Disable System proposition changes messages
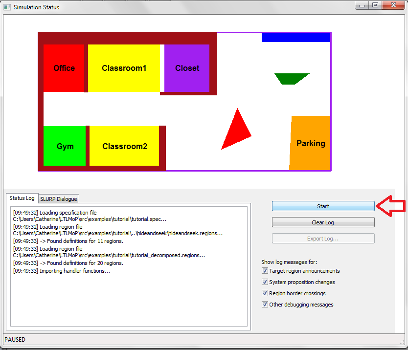 [x=265, y=282]
